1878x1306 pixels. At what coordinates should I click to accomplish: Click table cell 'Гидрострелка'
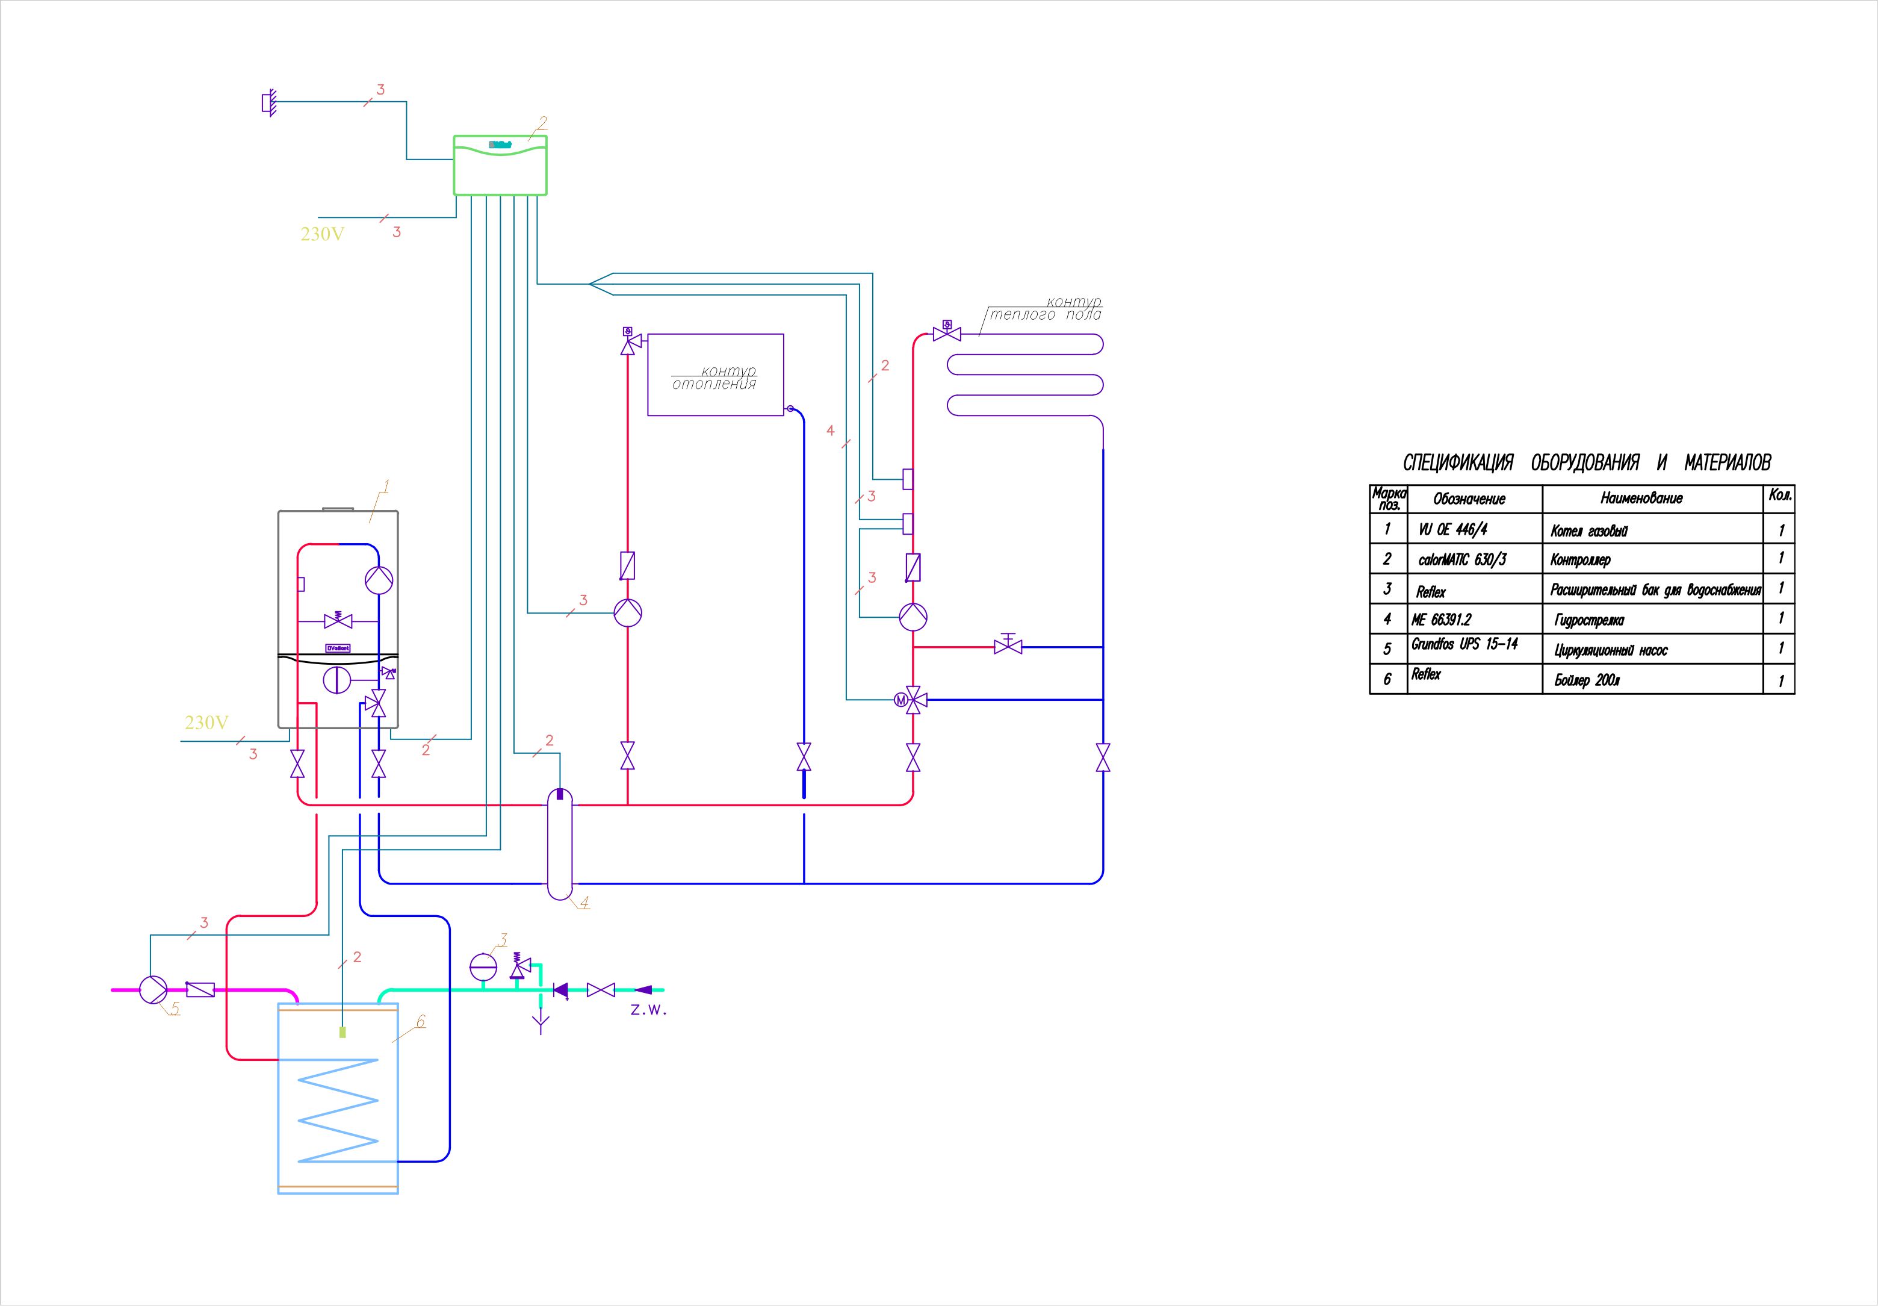1588,622
